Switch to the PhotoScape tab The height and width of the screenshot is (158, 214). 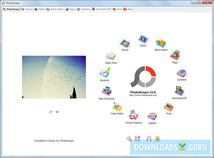point(11,9)
